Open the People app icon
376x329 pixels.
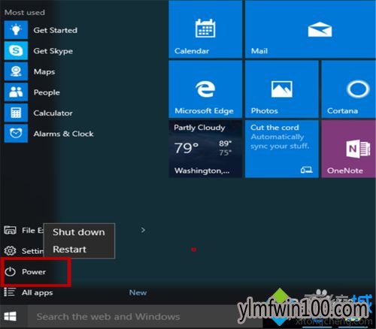pyautogui.click(x=16, y=92)
